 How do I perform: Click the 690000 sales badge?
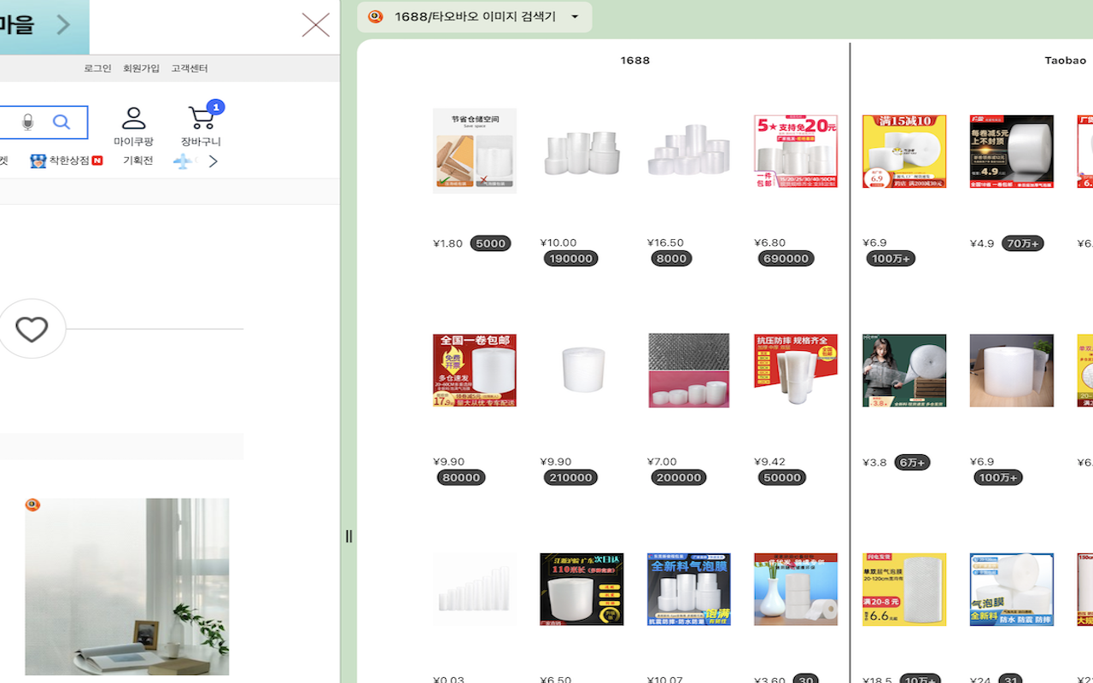tap(786, 259)
